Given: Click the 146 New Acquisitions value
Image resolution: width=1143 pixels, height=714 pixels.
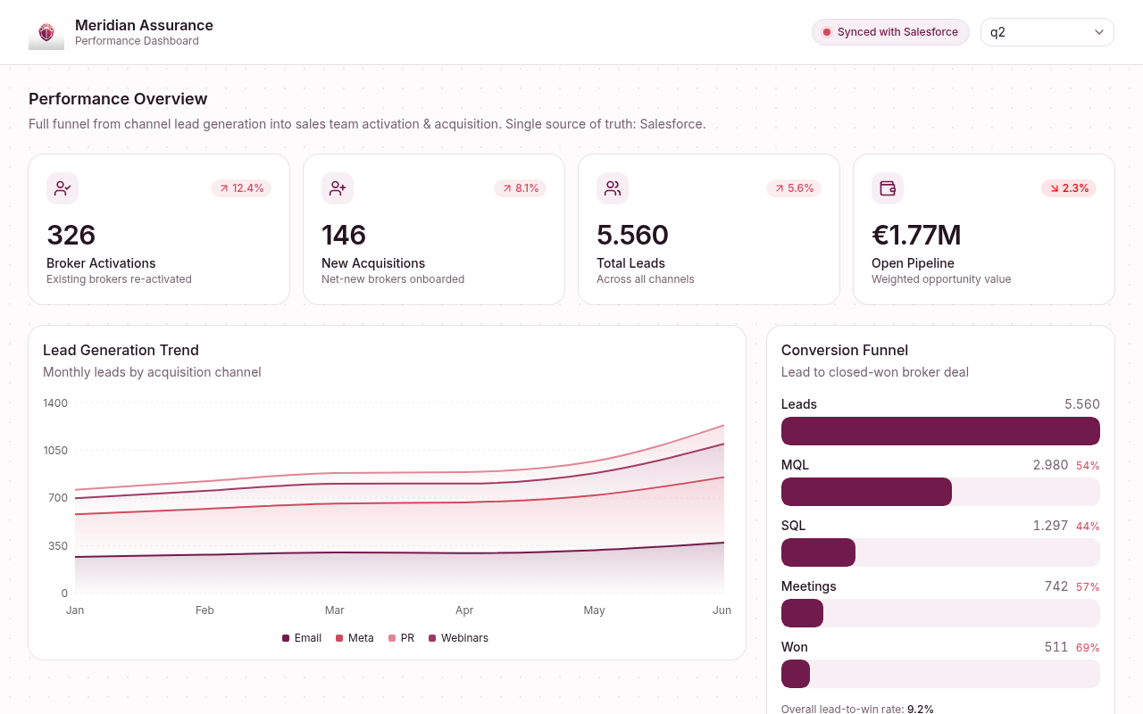Looking at the screenshot, I should [344, 235].
